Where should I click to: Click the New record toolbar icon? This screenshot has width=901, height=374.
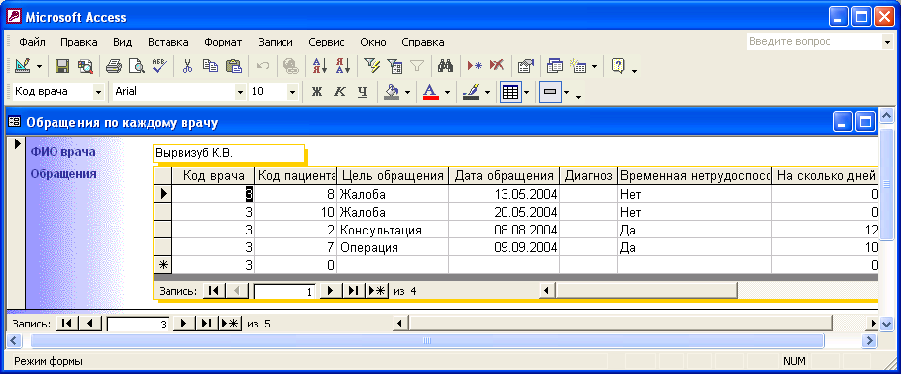[474, 66]
